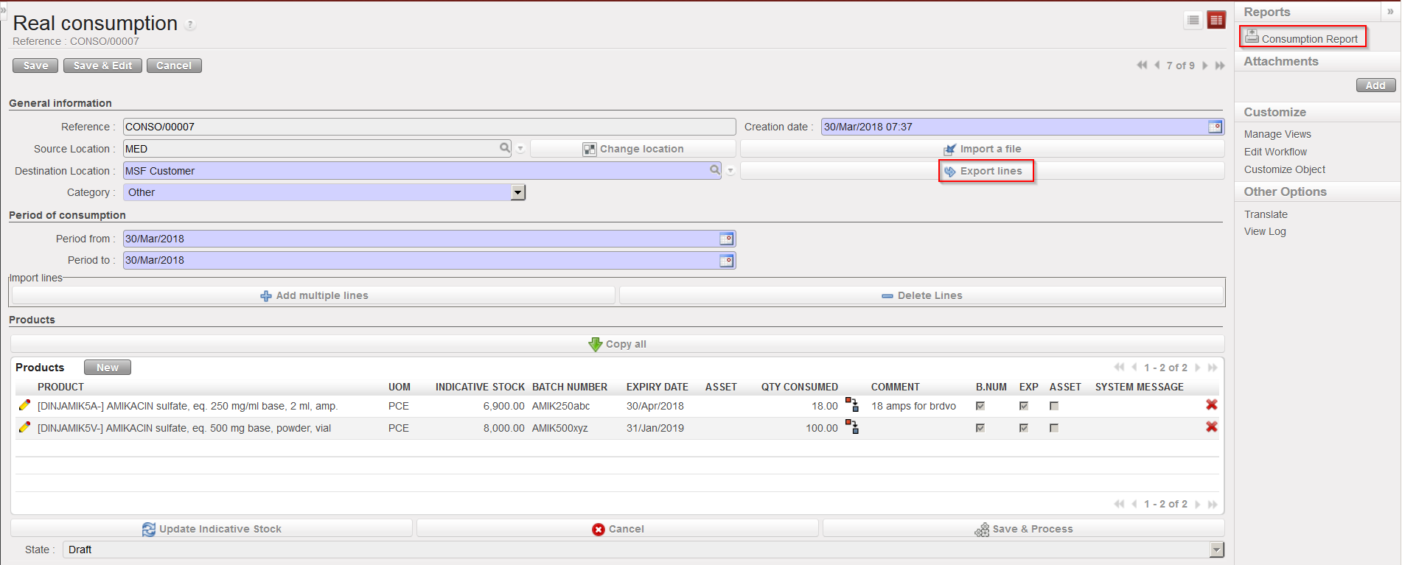Open the Creation date calendar picker
The width and height of the screenshot is (1402, 565).
(1215, 127)
